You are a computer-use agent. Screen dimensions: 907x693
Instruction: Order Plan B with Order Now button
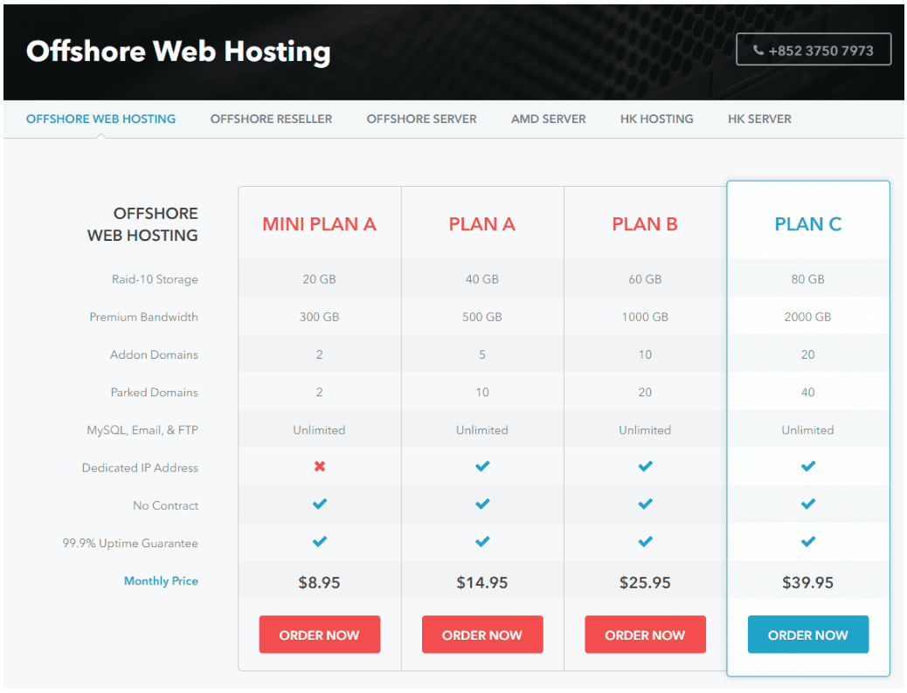[645, 635]
